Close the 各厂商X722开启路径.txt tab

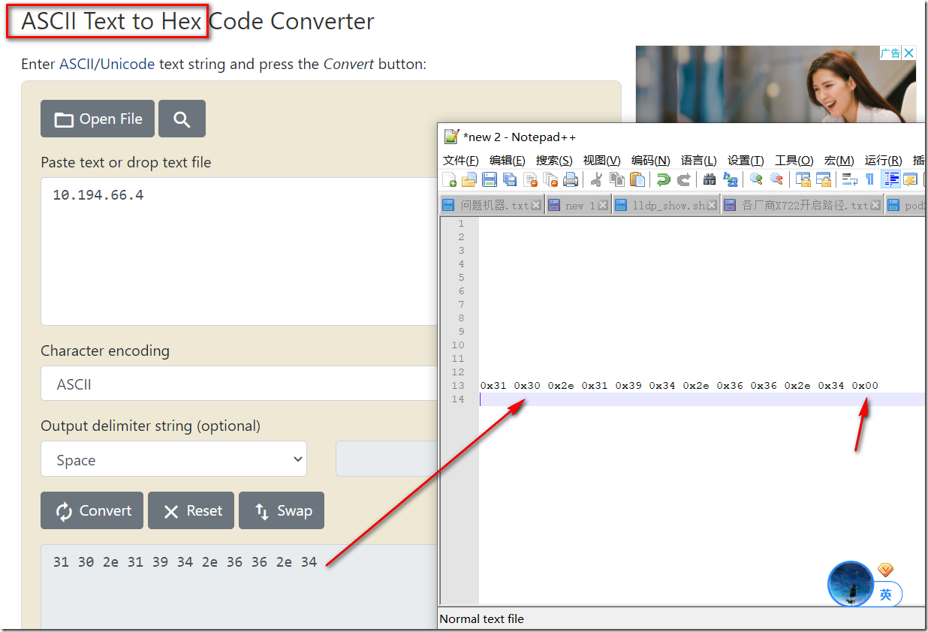point(876,205)
